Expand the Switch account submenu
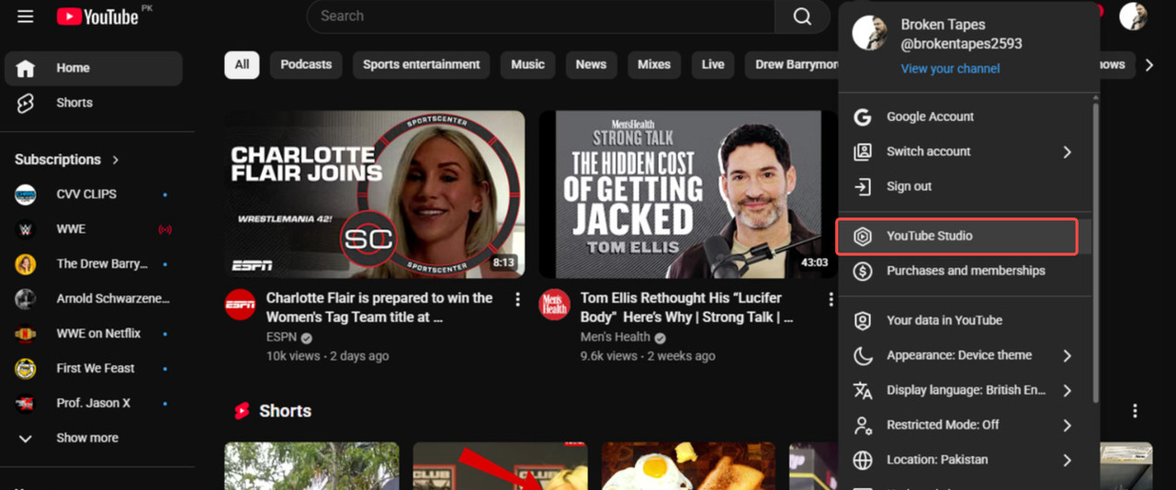The image size is (1176, 490). pyautogui.click(x=1067, y=151)
